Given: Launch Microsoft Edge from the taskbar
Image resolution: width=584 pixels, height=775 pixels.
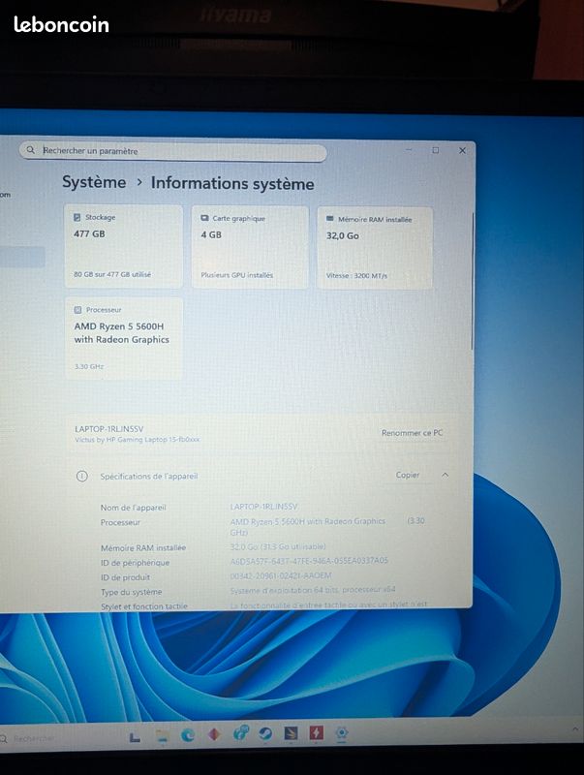Looking at the screenshot, I should click(188, 735).
